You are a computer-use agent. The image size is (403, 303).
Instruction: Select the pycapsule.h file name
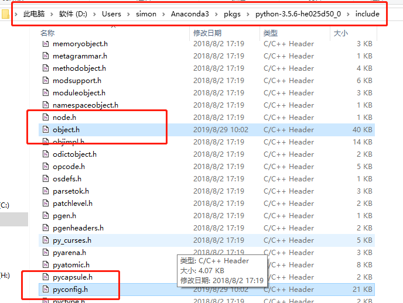tap(73, 277)
